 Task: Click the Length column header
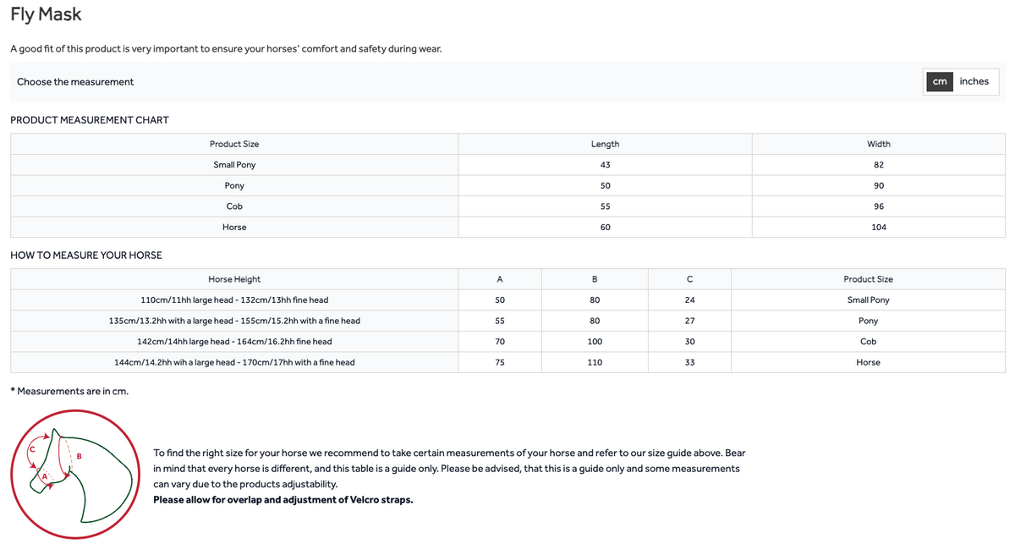pyautogui.click(x=605, y=144)
